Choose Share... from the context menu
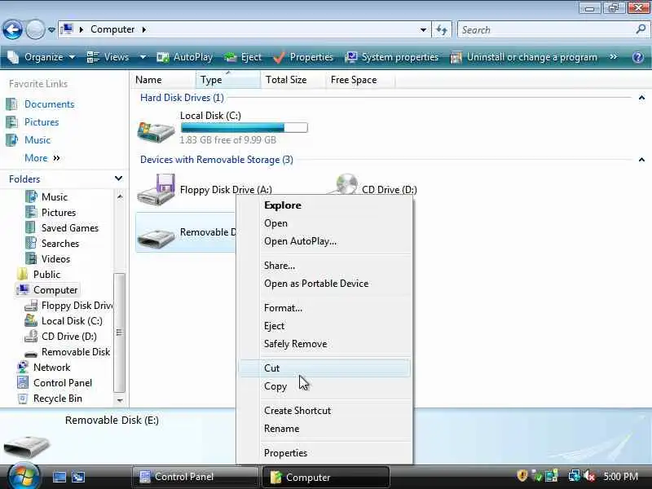The width and height of the screenshot is (652, 489). [x=324, y=266]
